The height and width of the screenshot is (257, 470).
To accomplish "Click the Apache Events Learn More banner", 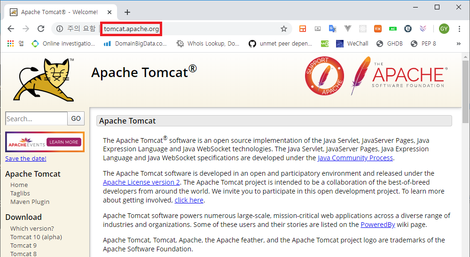I will click(45, 142).
